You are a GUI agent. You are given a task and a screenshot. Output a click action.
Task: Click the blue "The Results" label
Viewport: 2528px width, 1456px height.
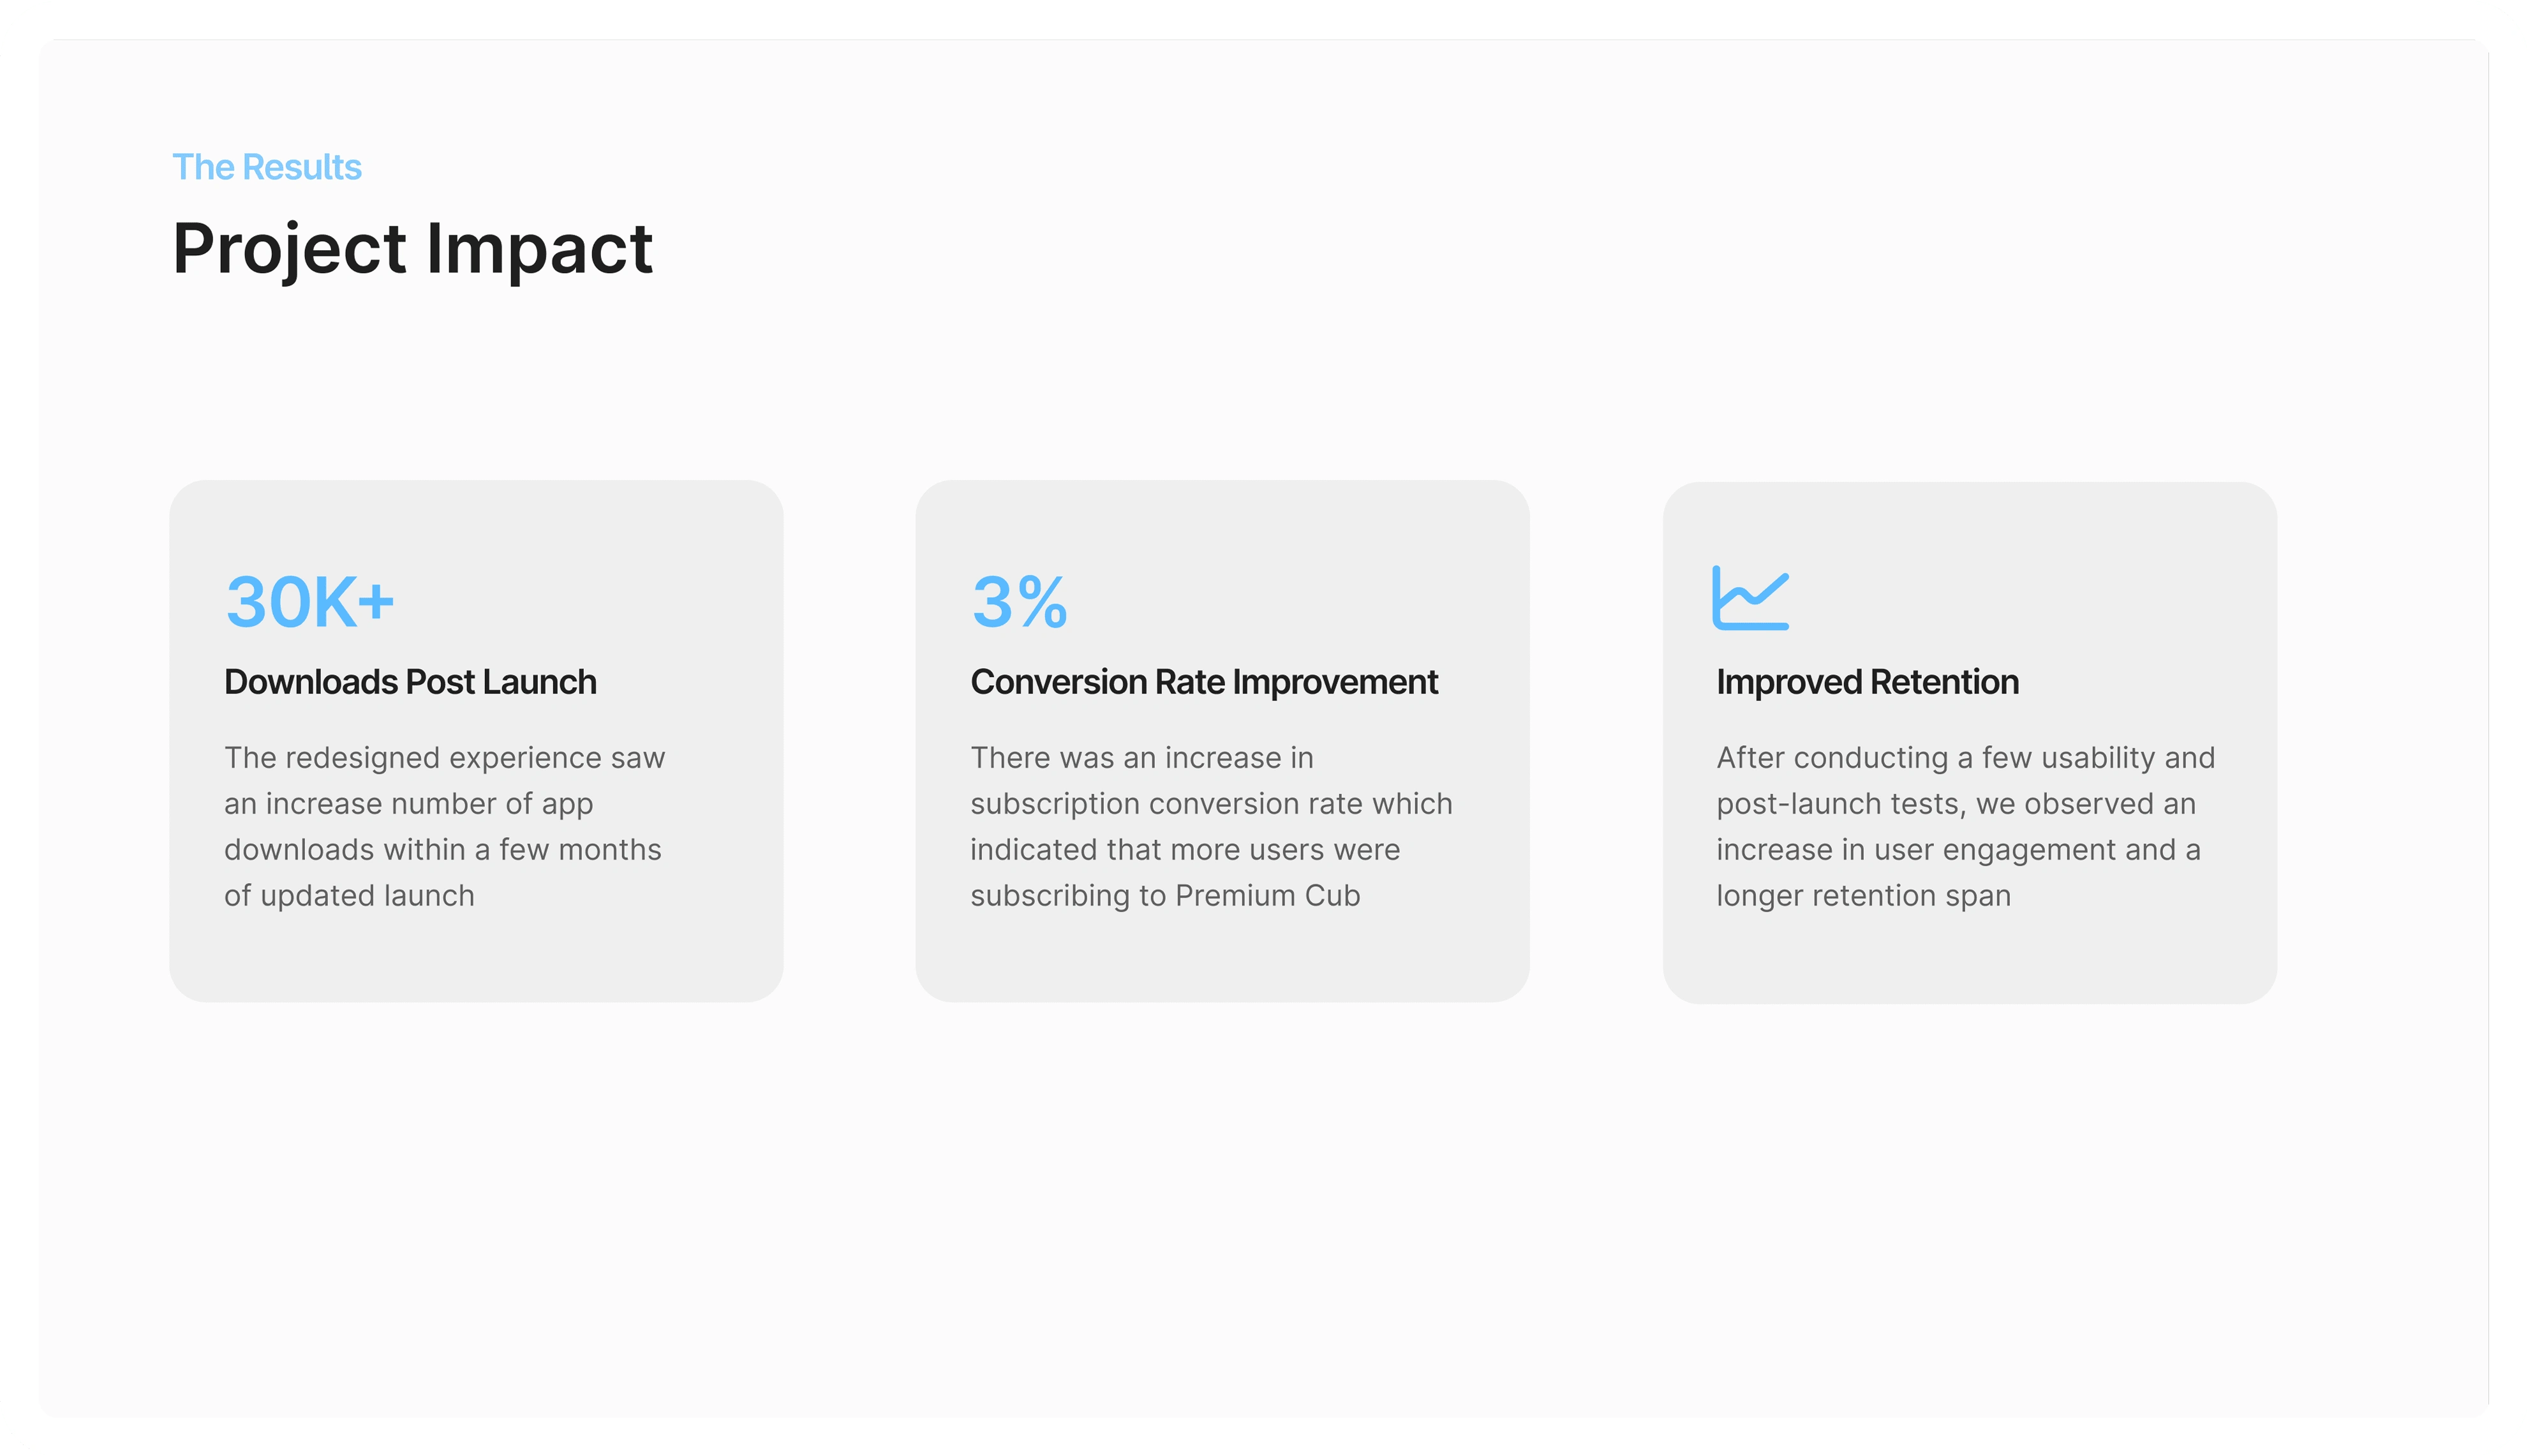tap(267, 167)
